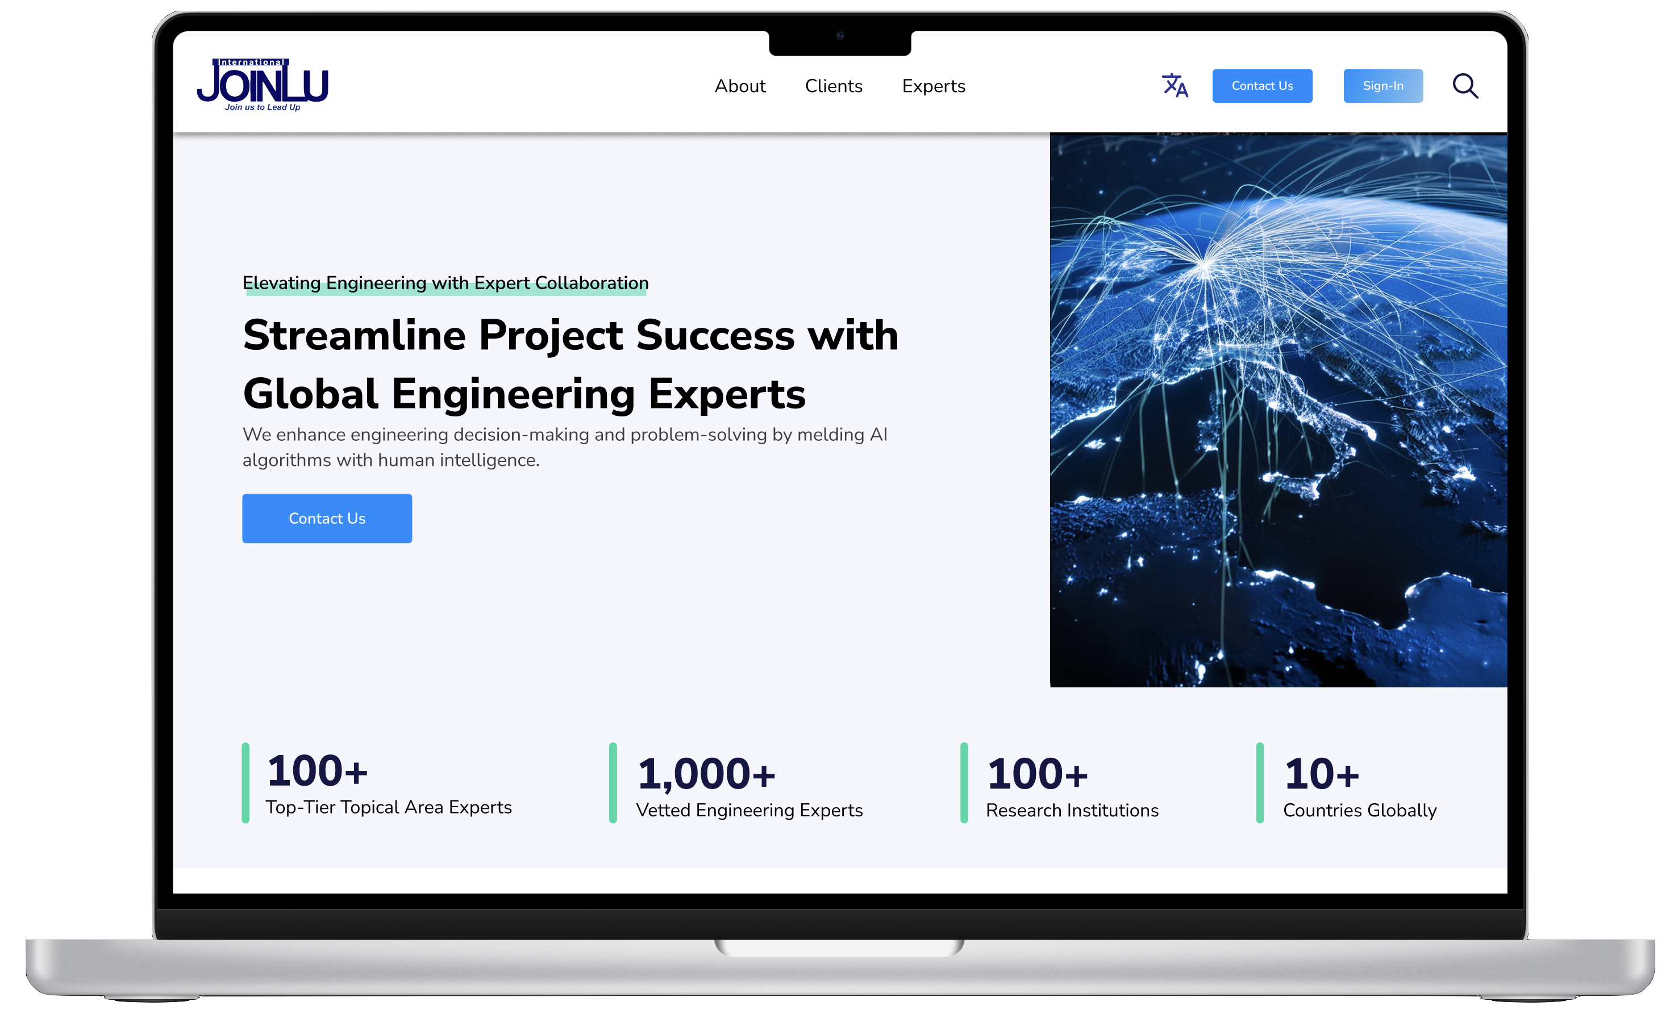Click the 1,000+ Vetted Engineering Experts stat
The image size is (1674, 1018).
click(x=749, y=786)
